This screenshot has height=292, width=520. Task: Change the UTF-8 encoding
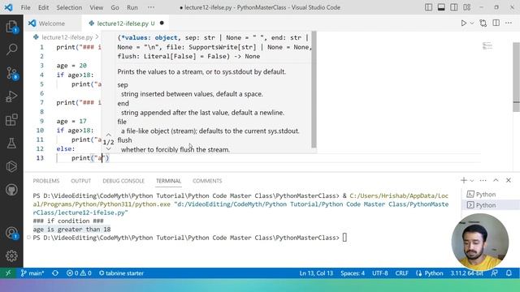click(379, 273)
